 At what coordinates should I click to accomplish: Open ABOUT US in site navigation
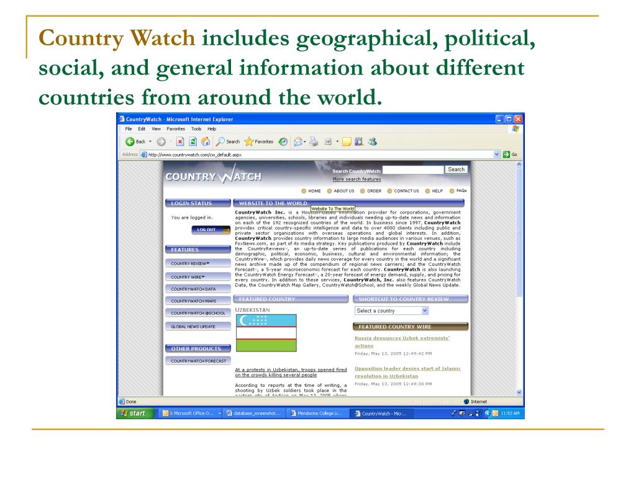(x=341, y=191)
